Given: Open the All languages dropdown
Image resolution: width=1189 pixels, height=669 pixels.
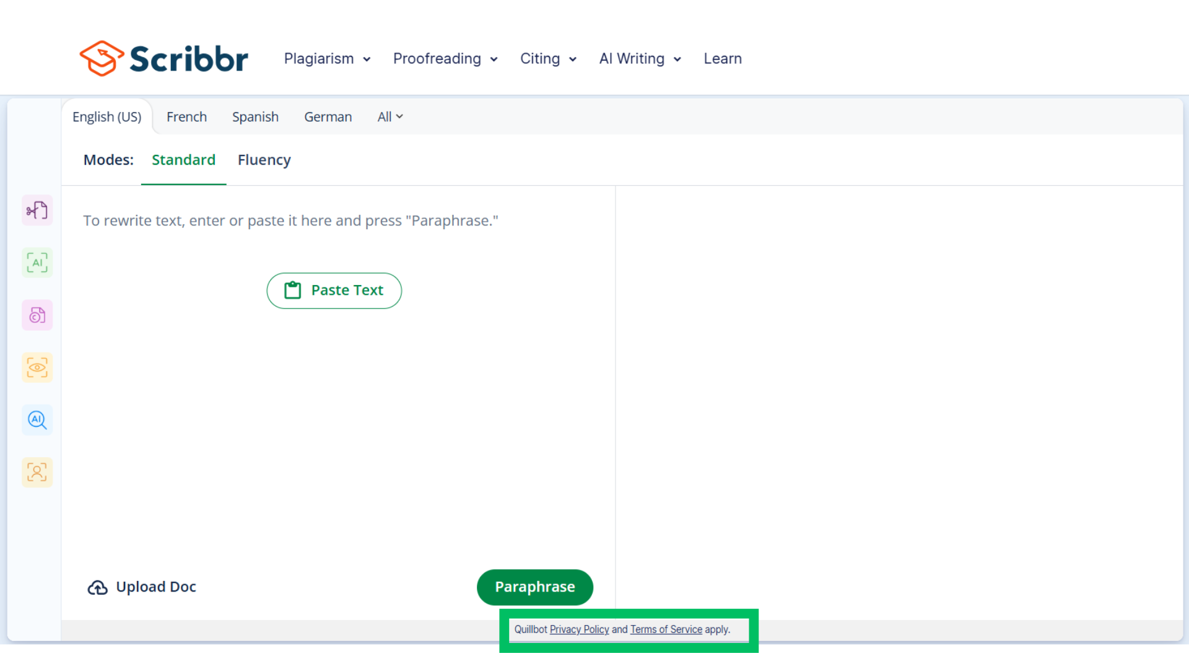Looking at the screenshot, I should 390,117.
